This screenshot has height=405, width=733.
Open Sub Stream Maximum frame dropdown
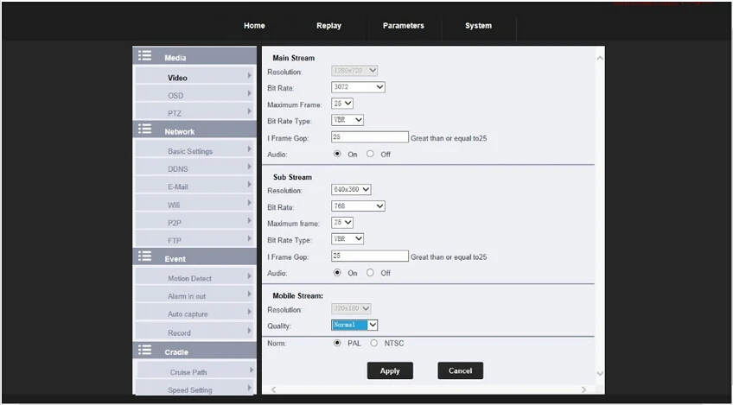coord(342,222)
